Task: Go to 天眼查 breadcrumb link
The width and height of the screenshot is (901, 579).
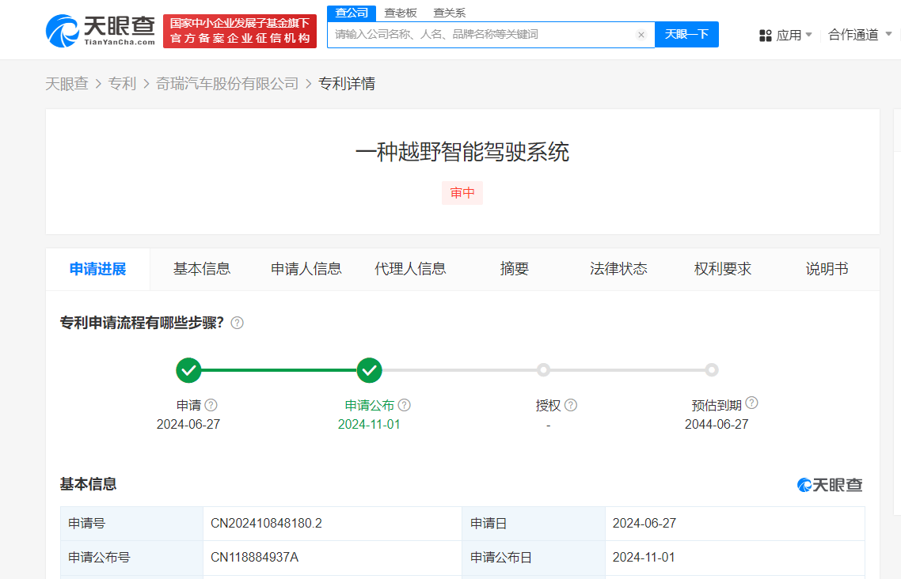Action: (67, 84)
